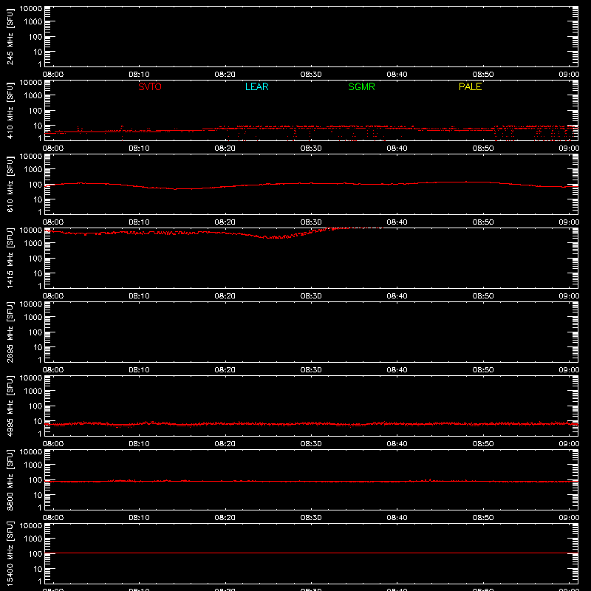The height and width of the screenshot is (591, 591).
Task: Click the 410 MHz [SFU] axis title
Action: tap(10, 110)
